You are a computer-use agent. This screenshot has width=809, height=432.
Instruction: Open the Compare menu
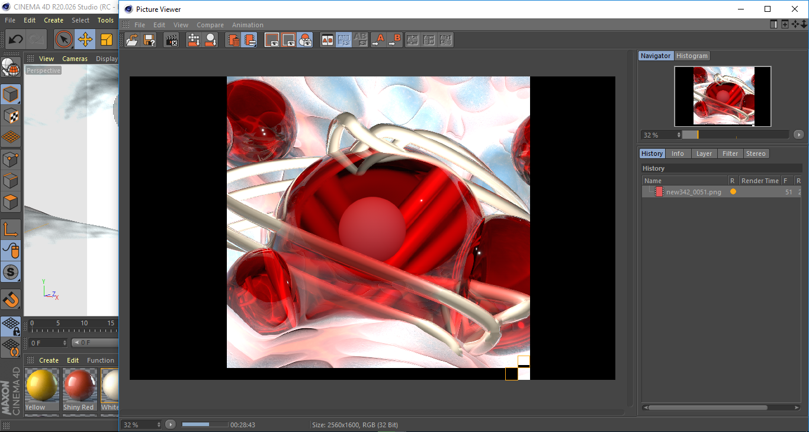tap(210, 25)
